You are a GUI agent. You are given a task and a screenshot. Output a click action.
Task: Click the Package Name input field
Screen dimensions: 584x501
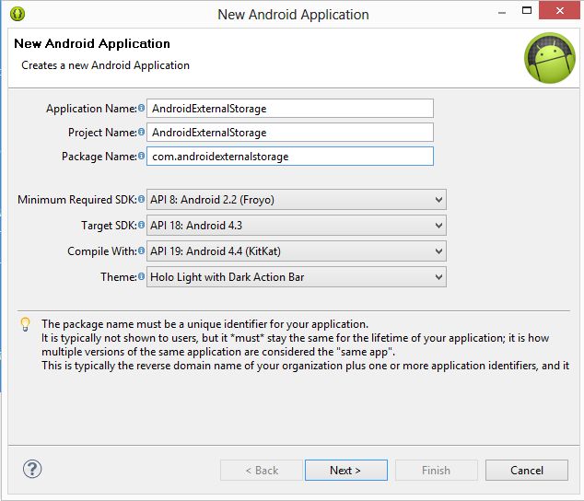(289, 157)
